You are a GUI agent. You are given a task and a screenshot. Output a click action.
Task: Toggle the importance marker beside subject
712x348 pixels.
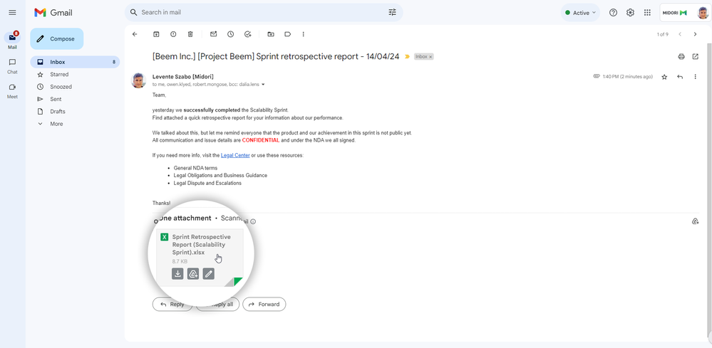407,57
